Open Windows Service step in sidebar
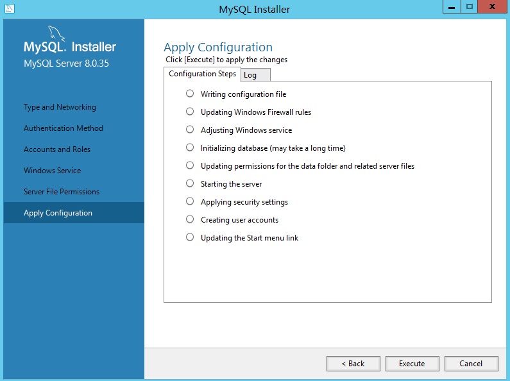 53,171
